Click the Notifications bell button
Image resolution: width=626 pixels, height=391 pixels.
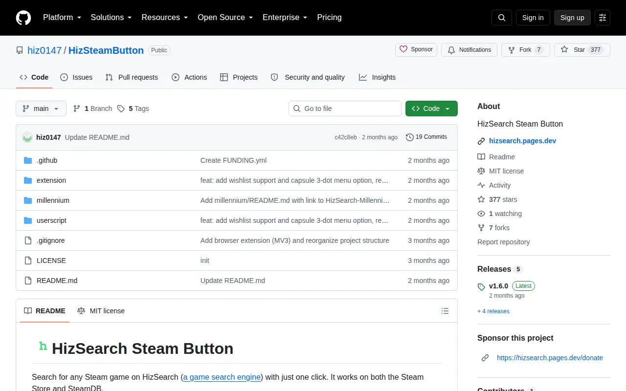point(469,50)
